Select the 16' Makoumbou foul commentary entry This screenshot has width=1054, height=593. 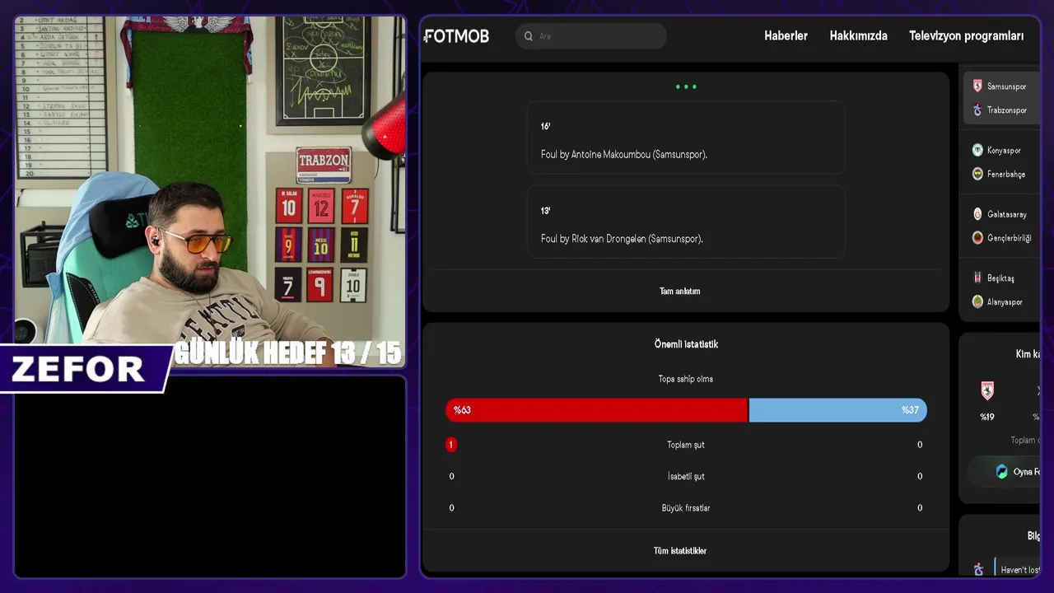point(686,138)
